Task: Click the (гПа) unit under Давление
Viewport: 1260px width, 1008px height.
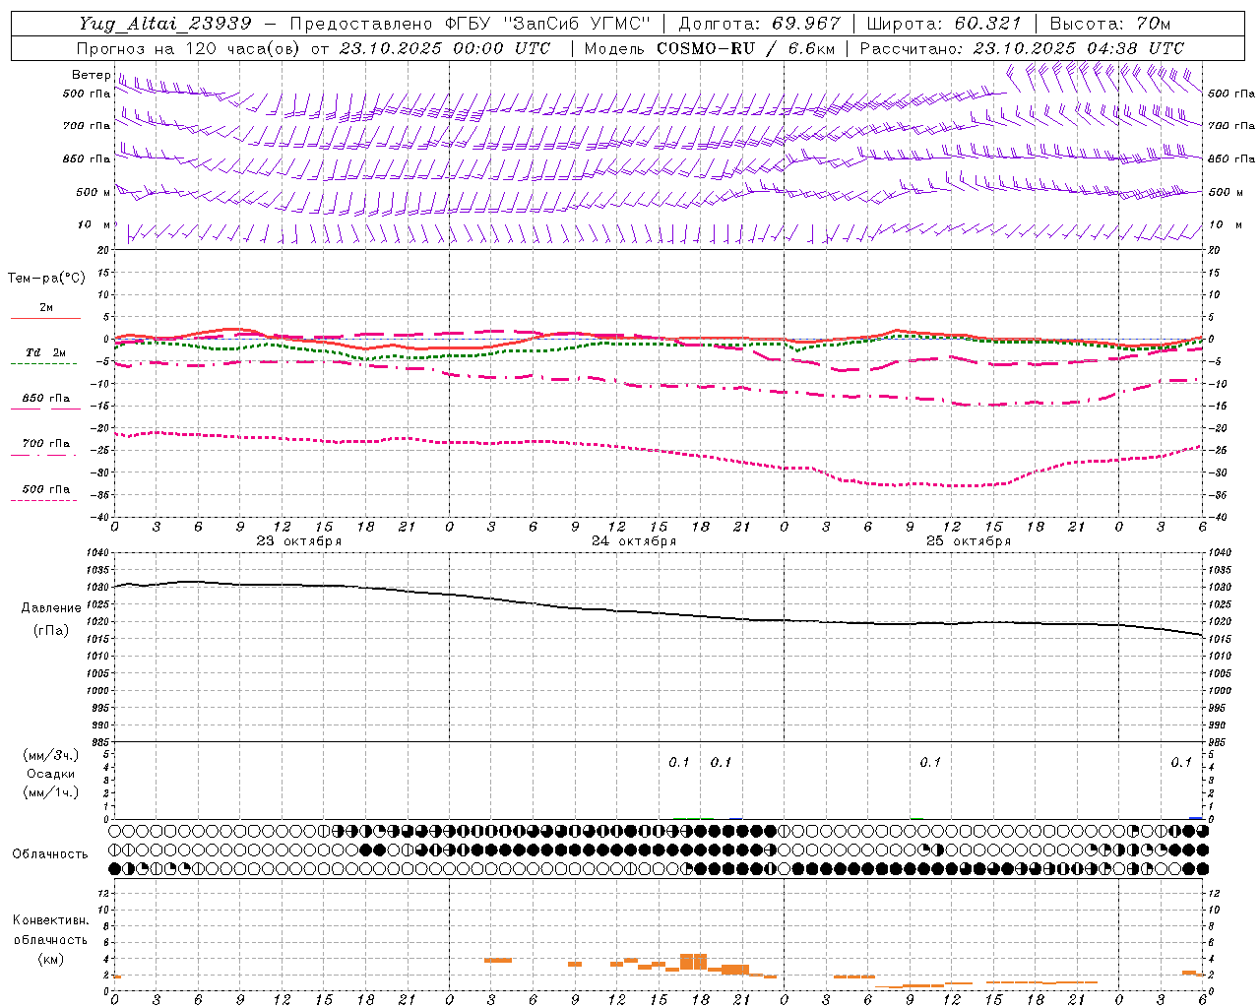Action: pyautogui.click(x=49, y=630)
